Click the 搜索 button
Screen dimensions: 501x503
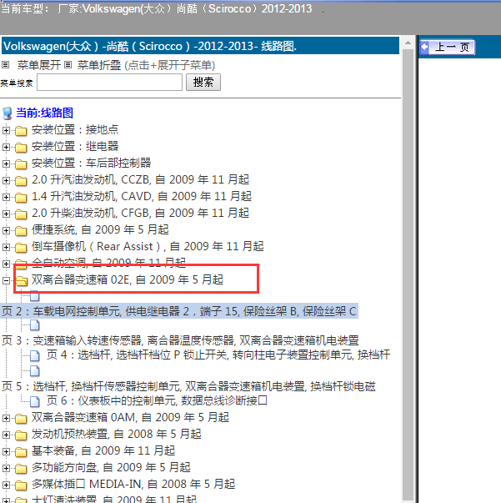[203, 82]
